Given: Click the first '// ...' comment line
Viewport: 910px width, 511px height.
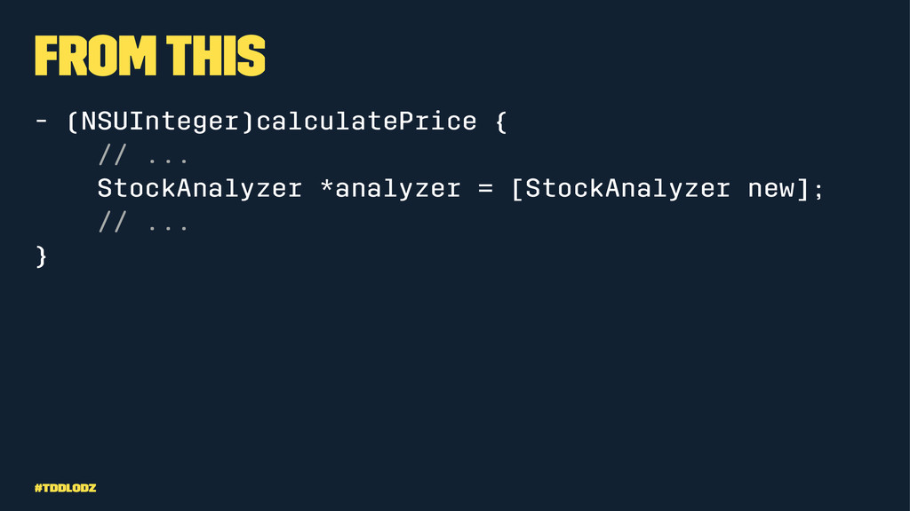Looking at the screenshot, I should click(143, 155).
